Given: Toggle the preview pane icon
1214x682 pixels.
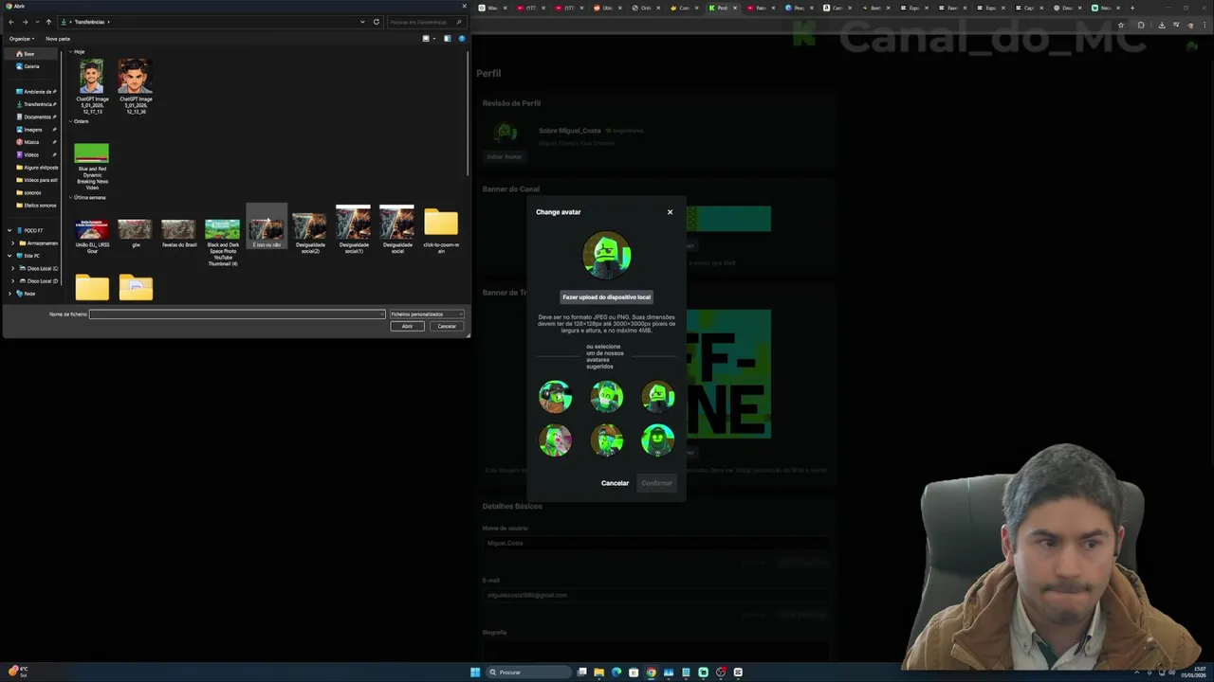Looking at the screenshot, I should point(447,39).
